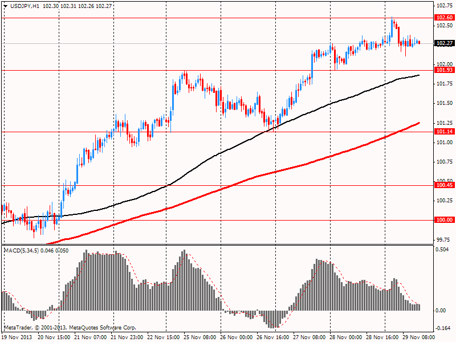Click the 100.00 level price label
456x342 pixels.
click(444, 220)
